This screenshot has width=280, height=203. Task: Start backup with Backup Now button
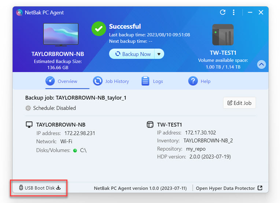[x=133, y=54]
